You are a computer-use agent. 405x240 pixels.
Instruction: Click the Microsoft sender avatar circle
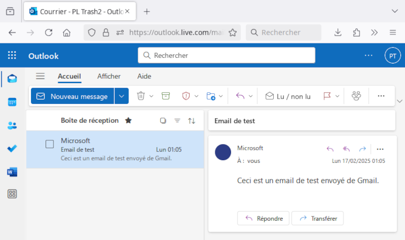click(x=223, y=152)
